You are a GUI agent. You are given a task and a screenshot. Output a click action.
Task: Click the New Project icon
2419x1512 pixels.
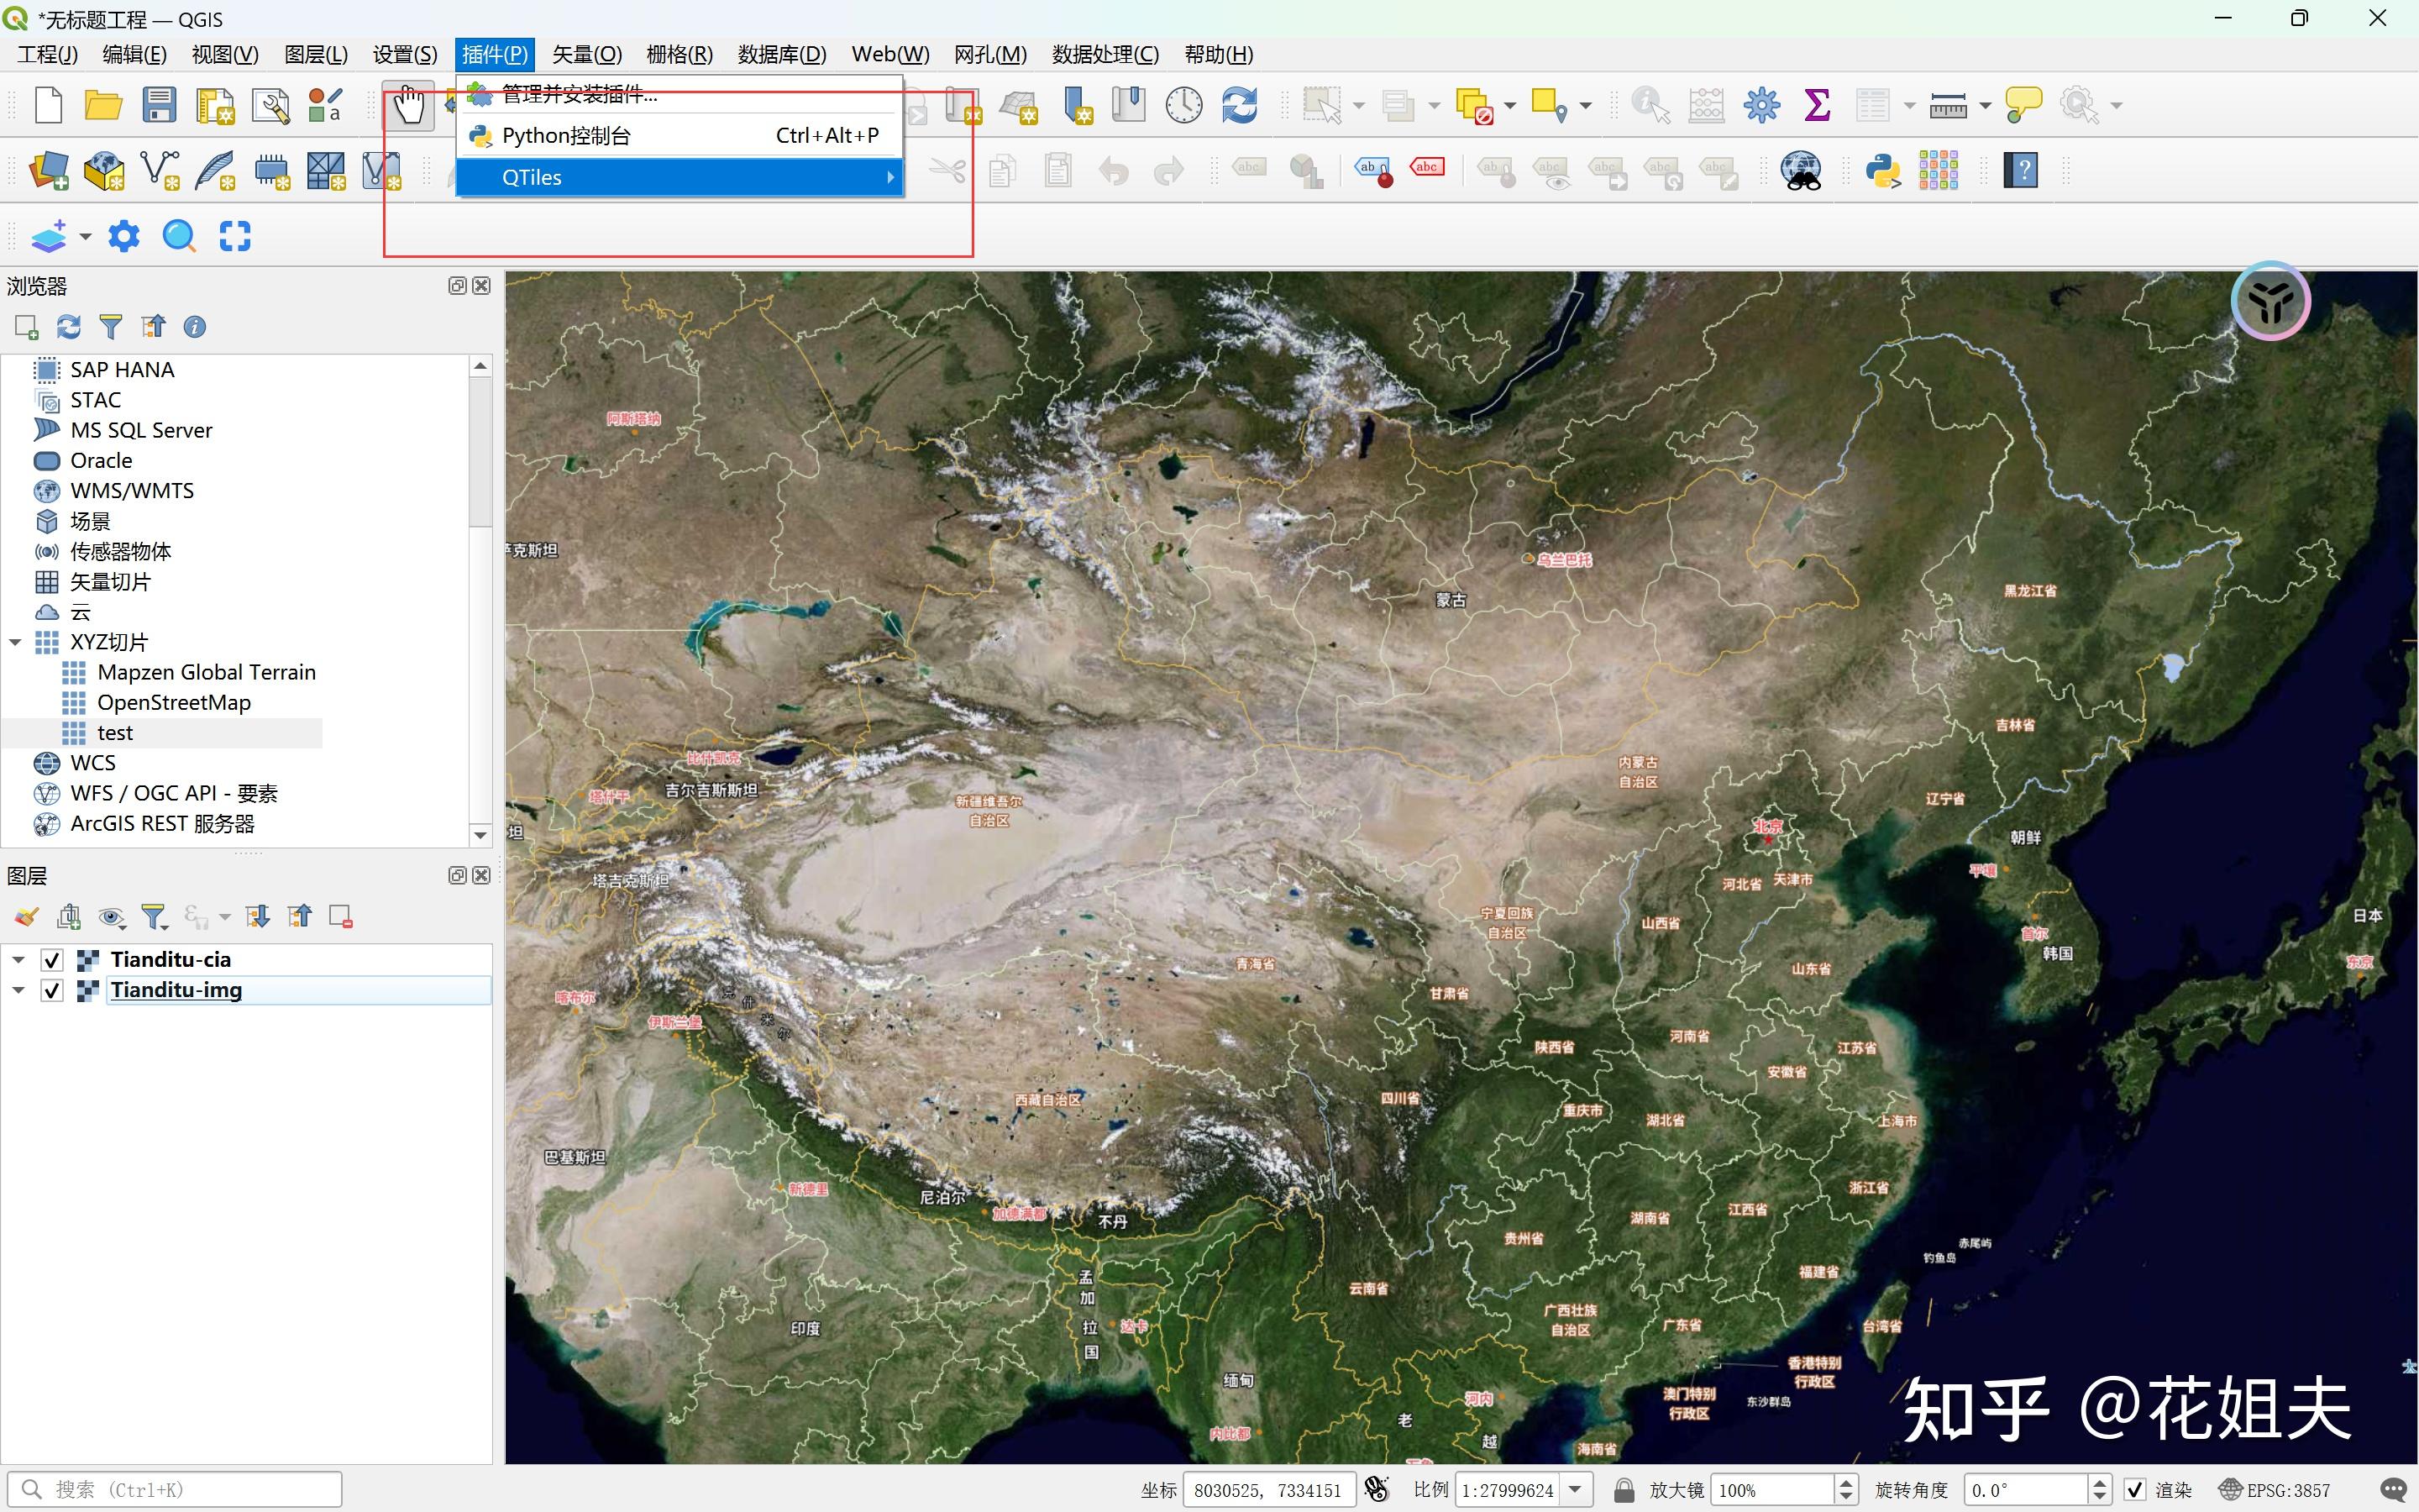click(48, 105)
